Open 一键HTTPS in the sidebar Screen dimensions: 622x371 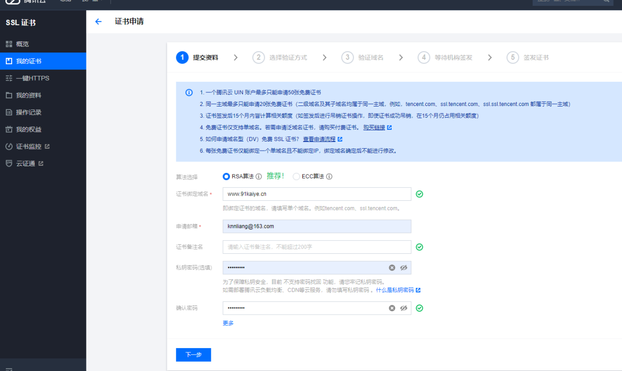pos(33,78)
